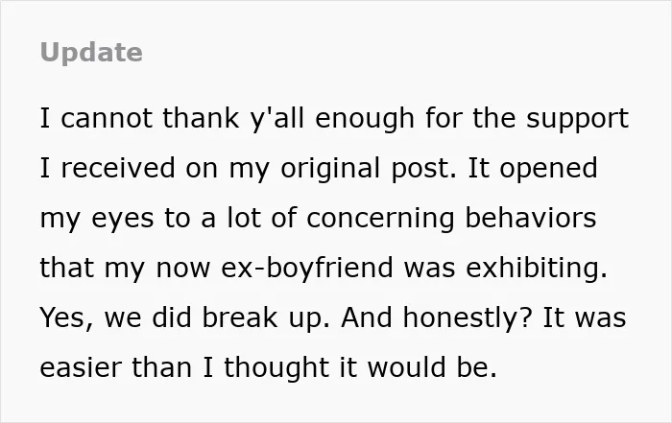Click the word 'opened' ending second line

click(x=548, y=170)
